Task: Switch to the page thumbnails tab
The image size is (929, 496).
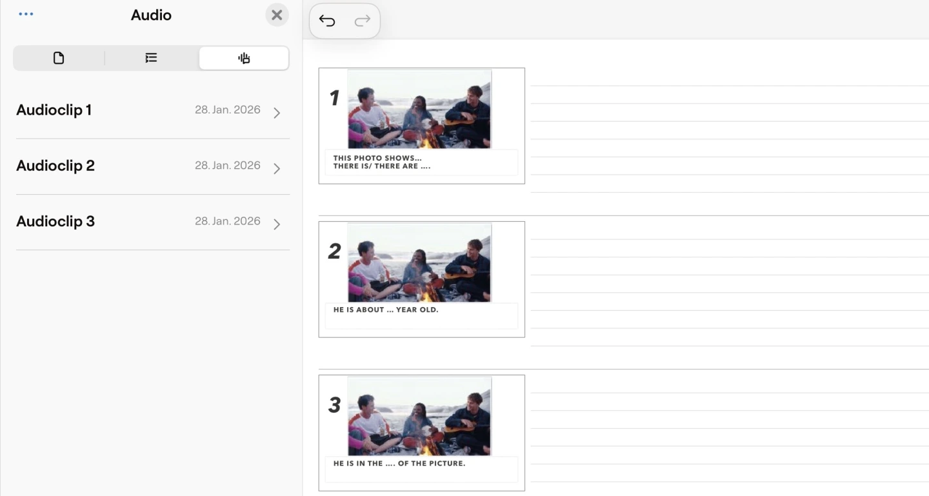Action: click(59, 58)
